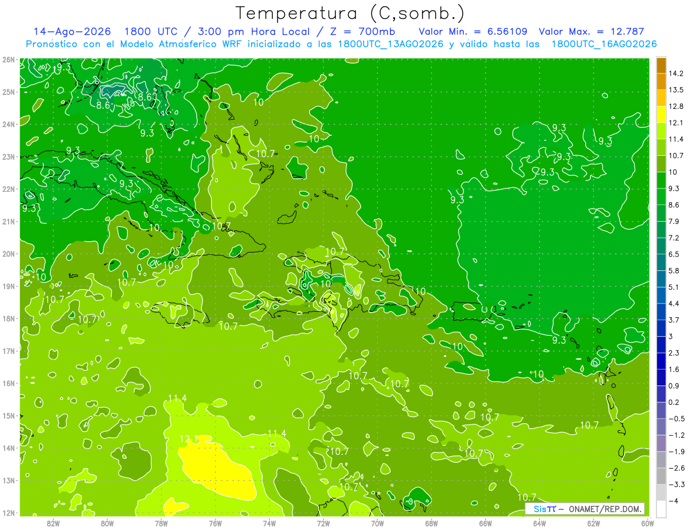This screenshot has width=688, height=531.
Task: Click the '82W' longitude axis label
Action: pos(53,523)
